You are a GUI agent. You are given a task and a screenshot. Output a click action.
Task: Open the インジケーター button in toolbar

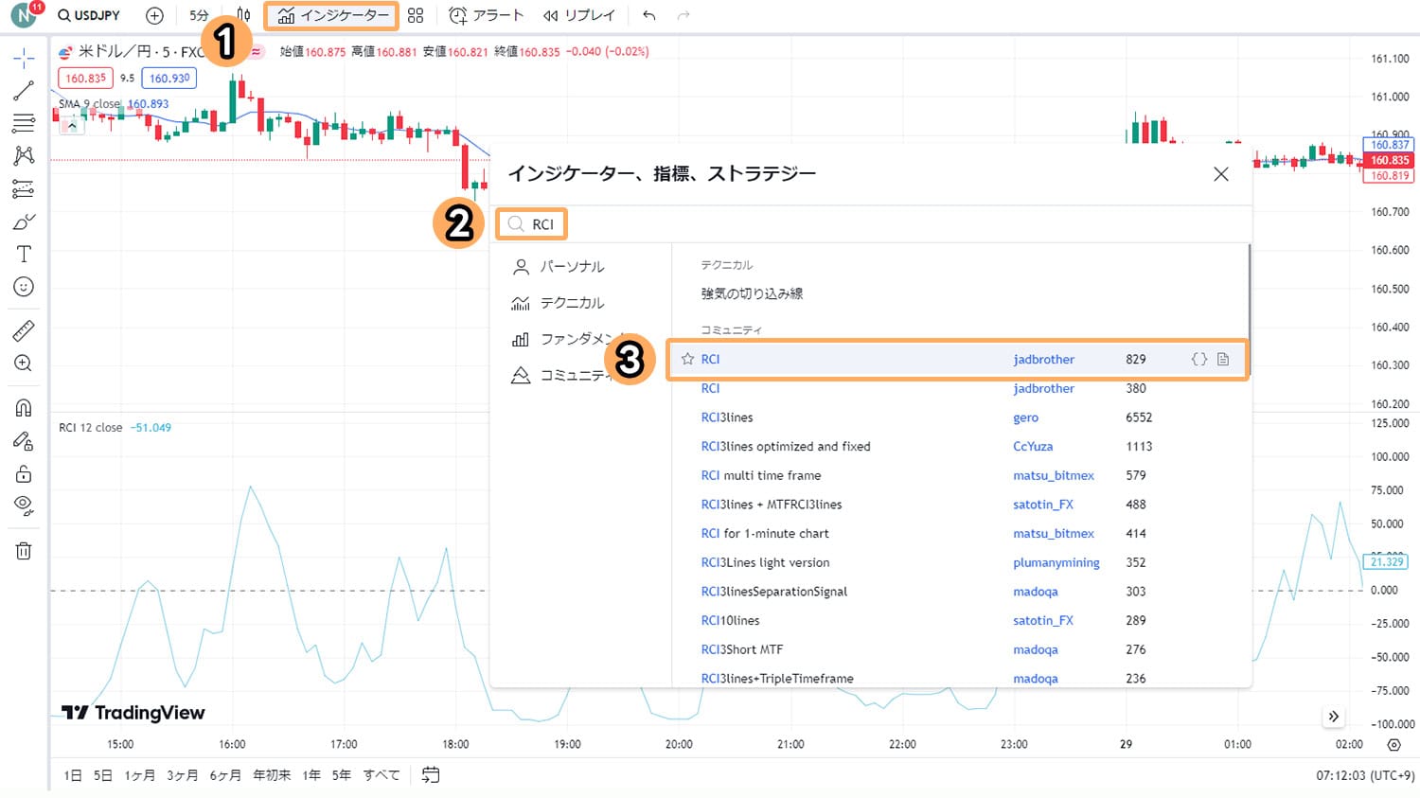pyautogui.click(x=332, y=15)
